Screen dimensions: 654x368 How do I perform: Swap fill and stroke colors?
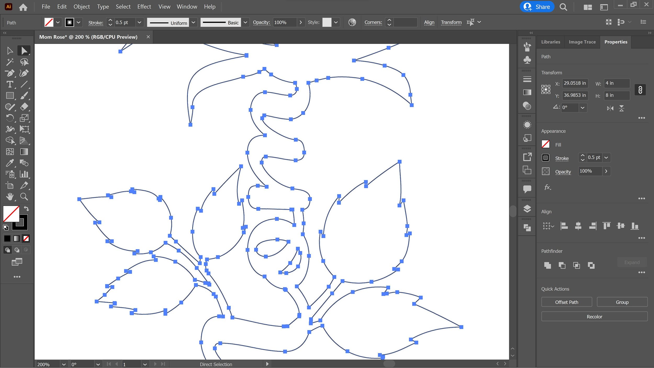coord(26,209)
